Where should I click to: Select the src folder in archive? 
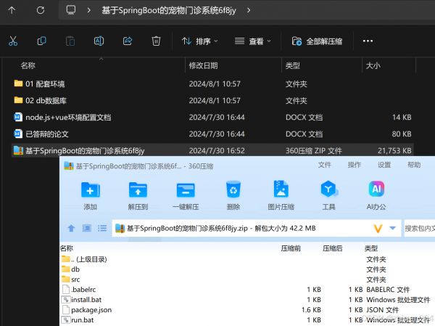(71, 280)
